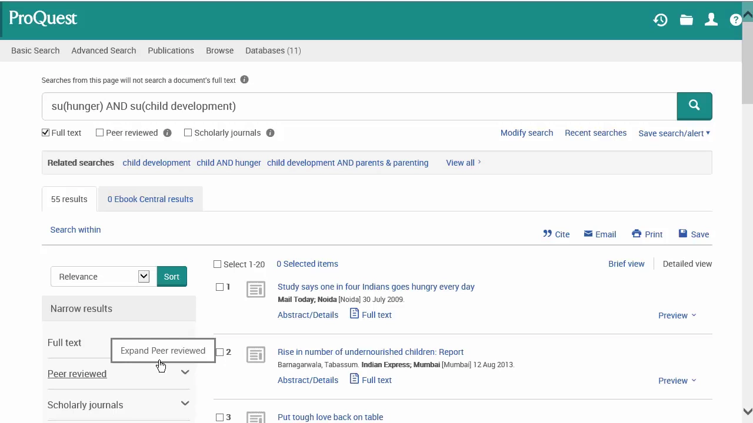
Task: Show info icon next to Peer reviewed
Action: pos(167,133)
